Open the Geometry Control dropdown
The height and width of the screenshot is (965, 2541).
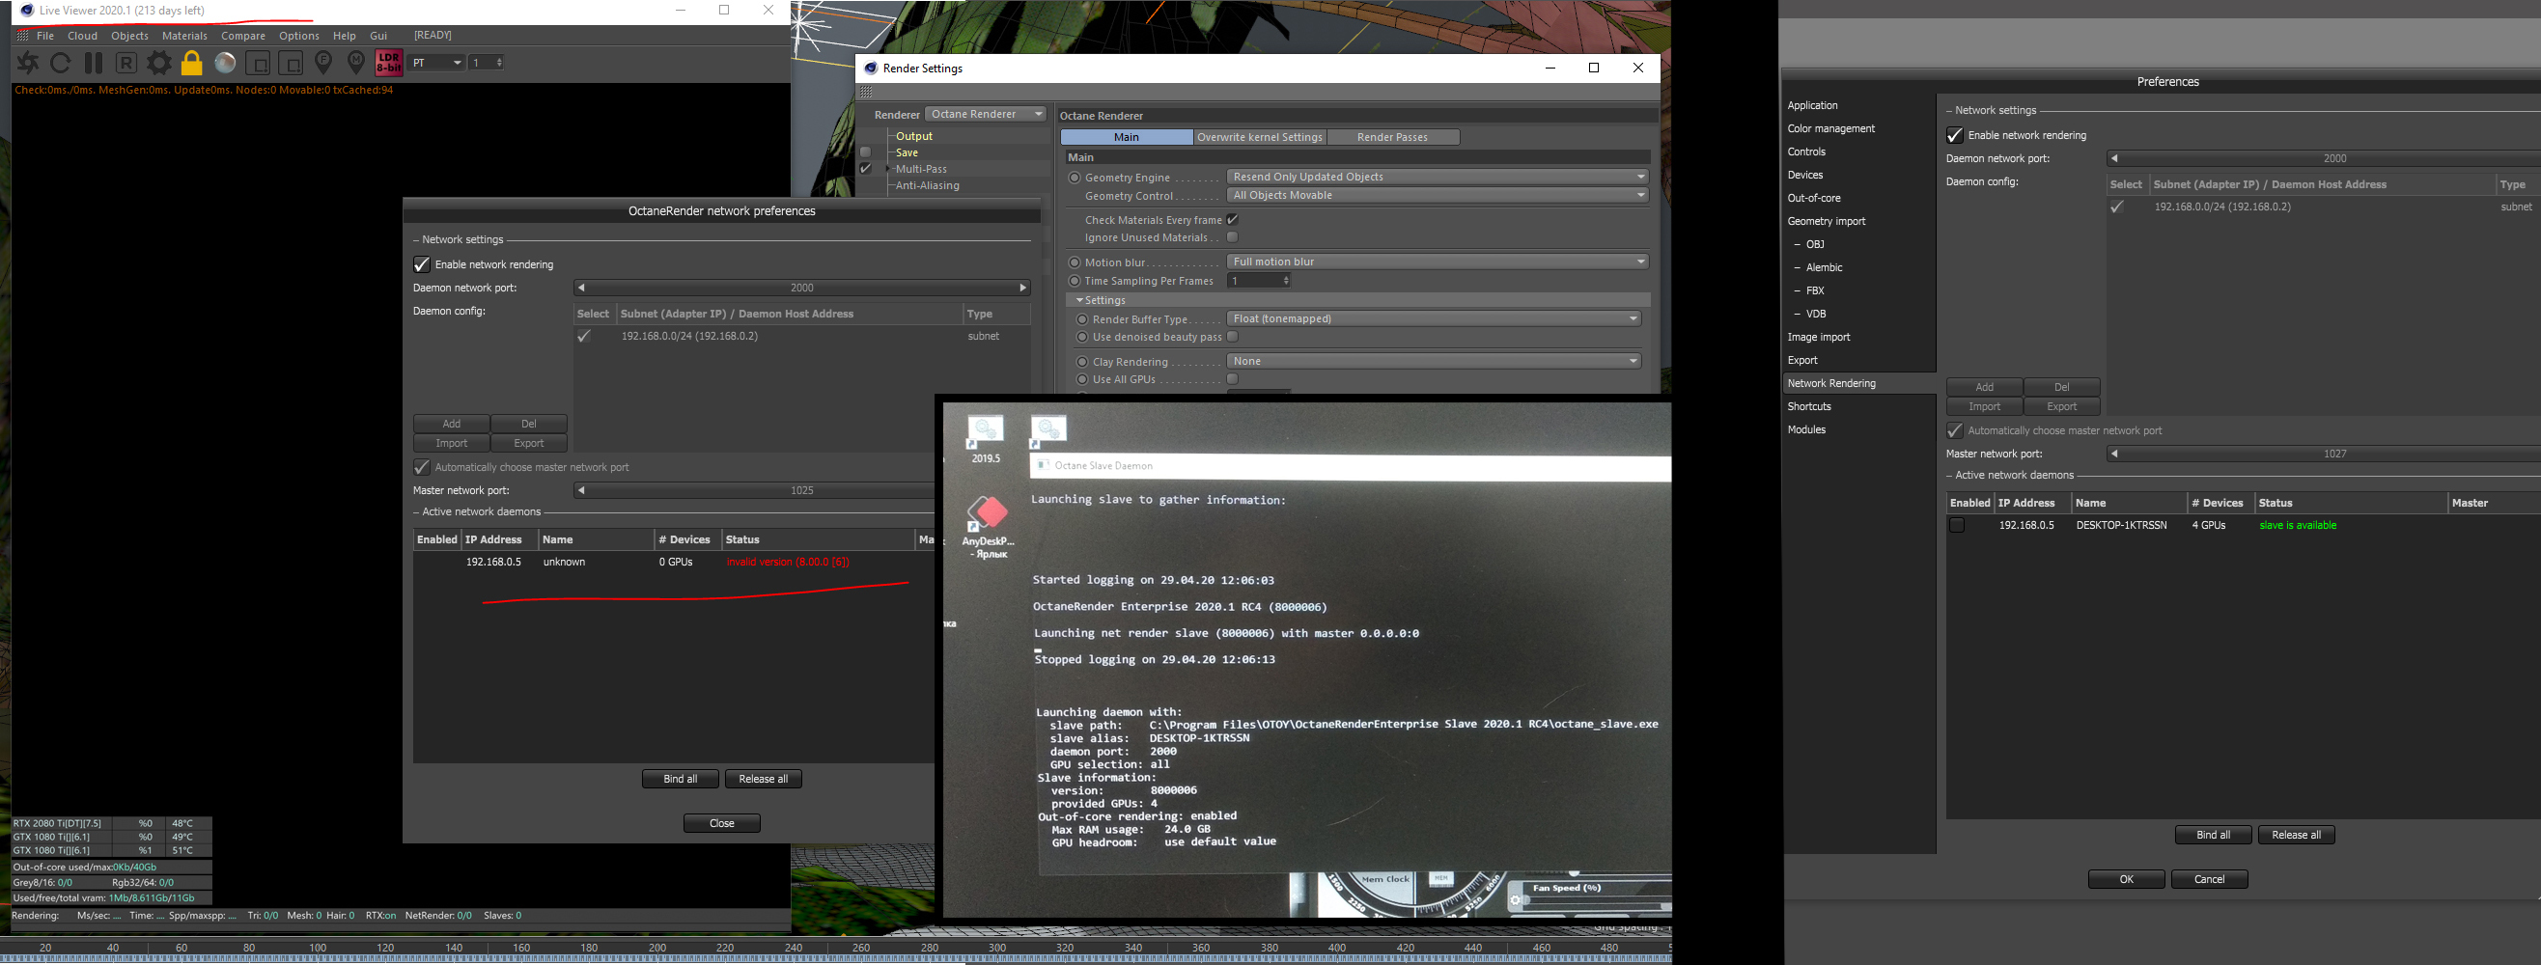pos(1438,195)
